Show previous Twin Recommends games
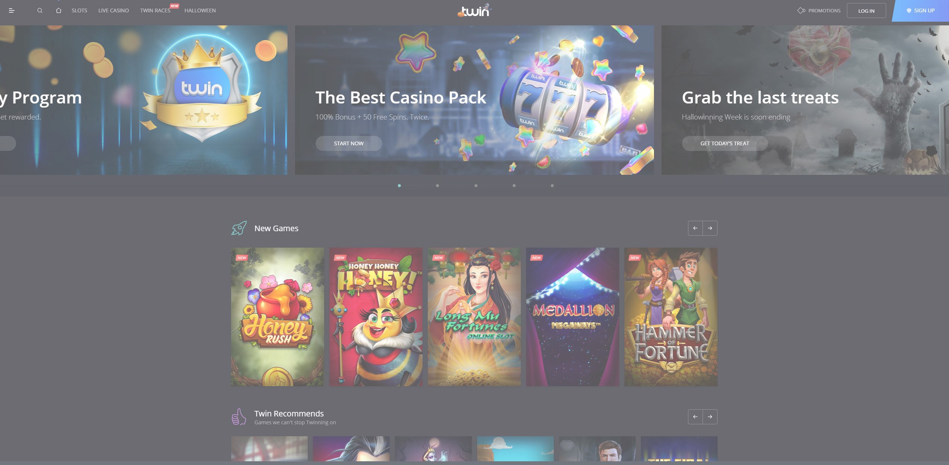 [x=695, y=417]
